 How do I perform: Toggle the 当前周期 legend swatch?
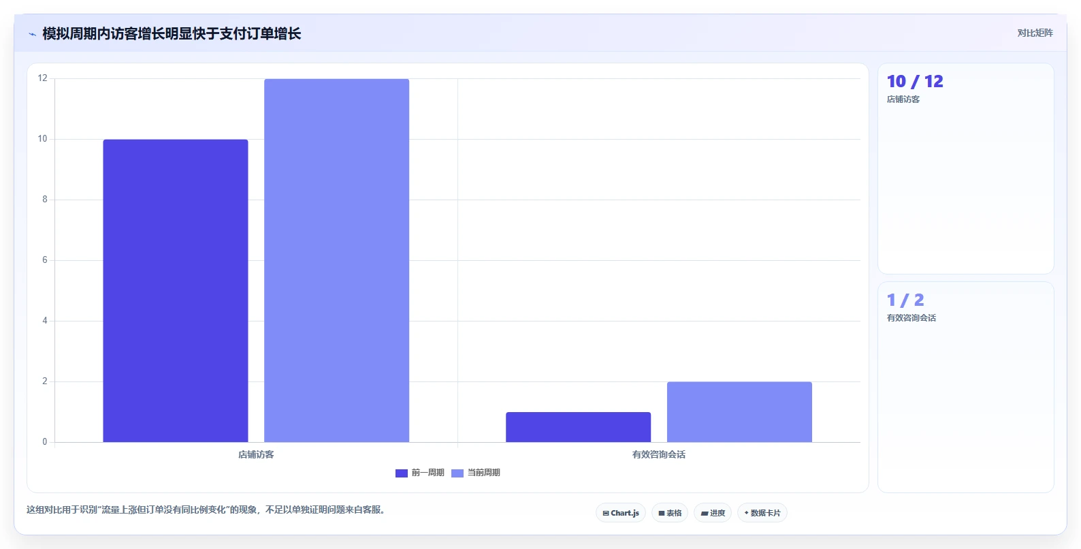tap(457, 473)
